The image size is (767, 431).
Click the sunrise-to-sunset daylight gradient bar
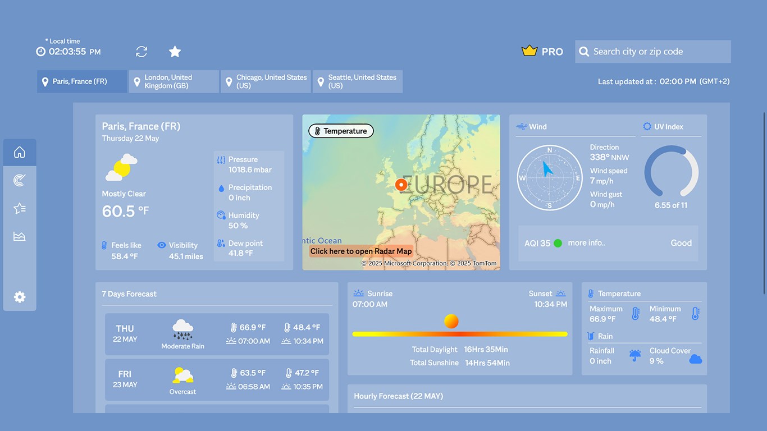pos(460,333)
